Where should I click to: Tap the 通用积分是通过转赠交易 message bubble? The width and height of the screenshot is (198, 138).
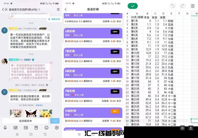pyautogui.click(x=30, y=98)
